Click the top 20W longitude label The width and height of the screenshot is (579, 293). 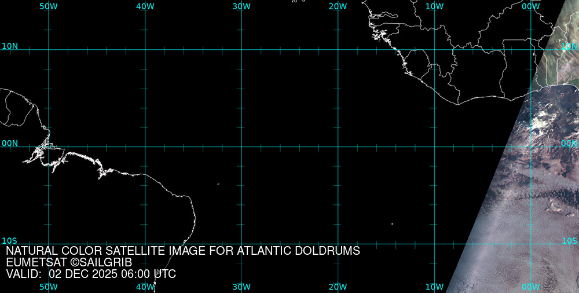coord(338,6)
